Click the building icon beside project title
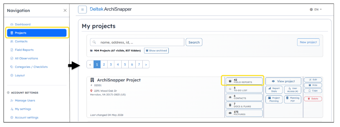The height and width of the screenshot is (127, 340). [92, 80]
